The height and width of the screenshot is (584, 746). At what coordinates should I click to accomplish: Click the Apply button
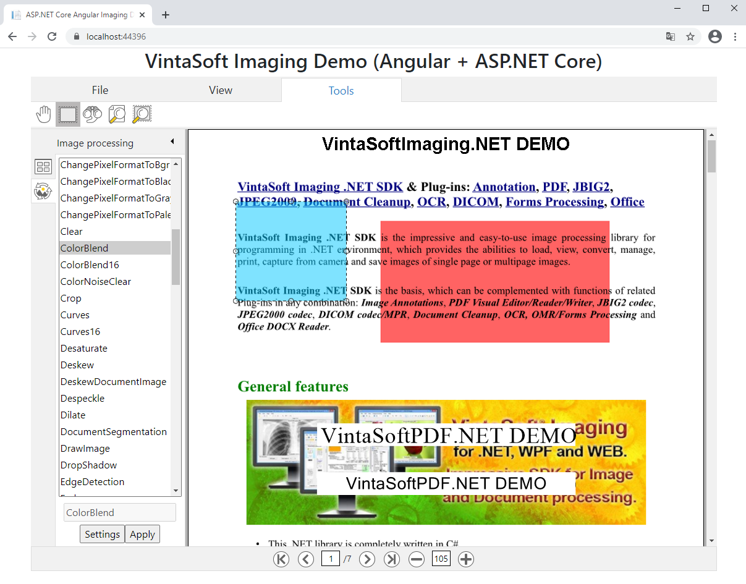[142, 535]
